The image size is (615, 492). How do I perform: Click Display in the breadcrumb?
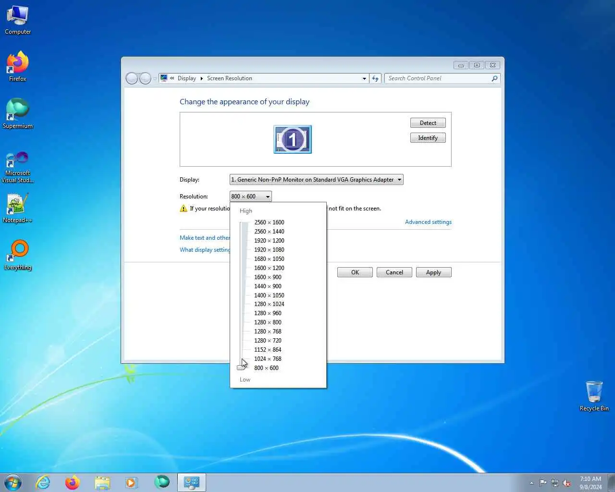(187, 78)
